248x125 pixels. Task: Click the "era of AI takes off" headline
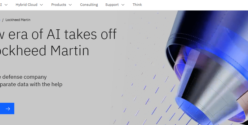pos(62,34)
